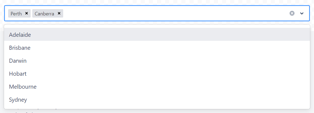Click the circled x clear icon
The width and height of the screenshot is (314, 113).
pyautogui.click(x=292, y=13)
